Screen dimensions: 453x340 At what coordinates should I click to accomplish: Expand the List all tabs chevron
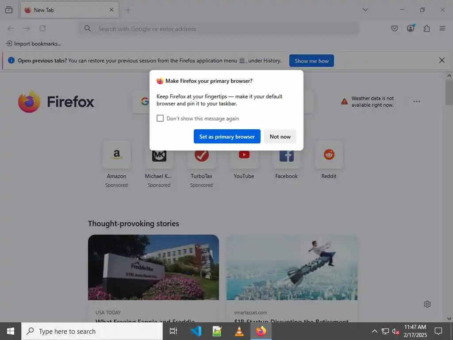[365, 10]
